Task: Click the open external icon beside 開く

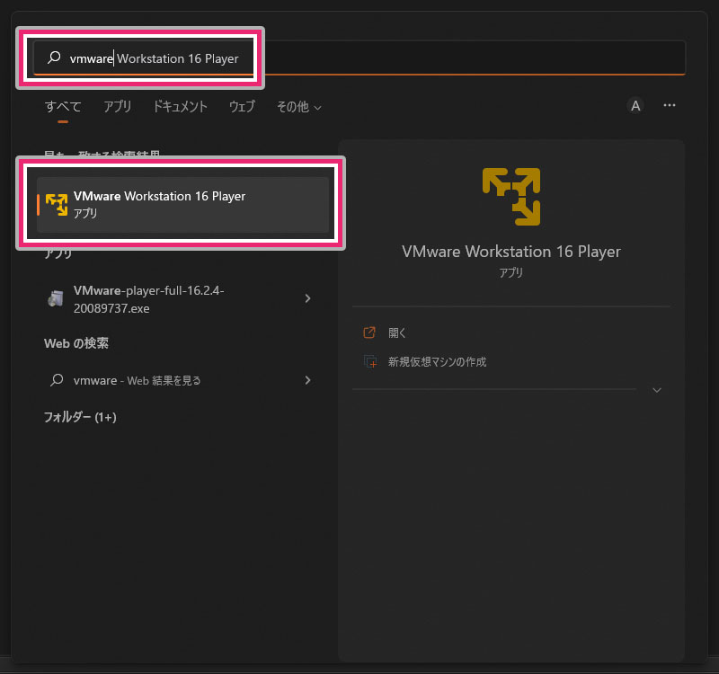Action: (x=369, y=333)
